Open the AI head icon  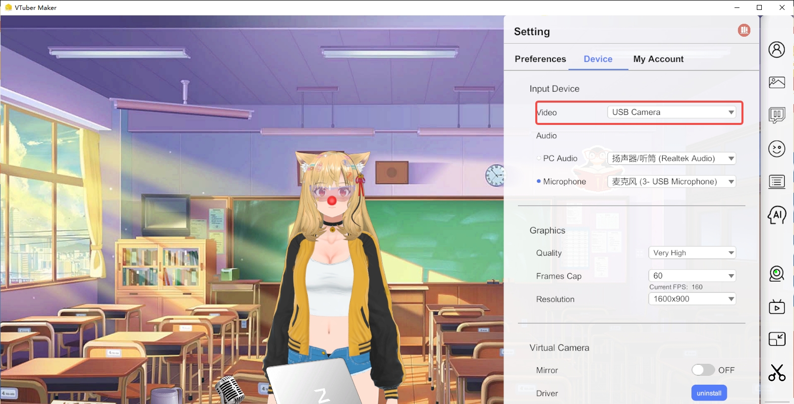tap(777, 215)
